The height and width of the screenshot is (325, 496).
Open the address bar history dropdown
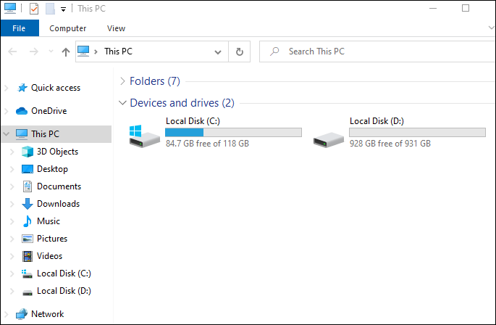218,52
